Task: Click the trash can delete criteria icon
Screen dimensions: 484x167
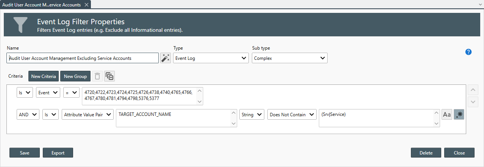Action: (x=97, y=76)
